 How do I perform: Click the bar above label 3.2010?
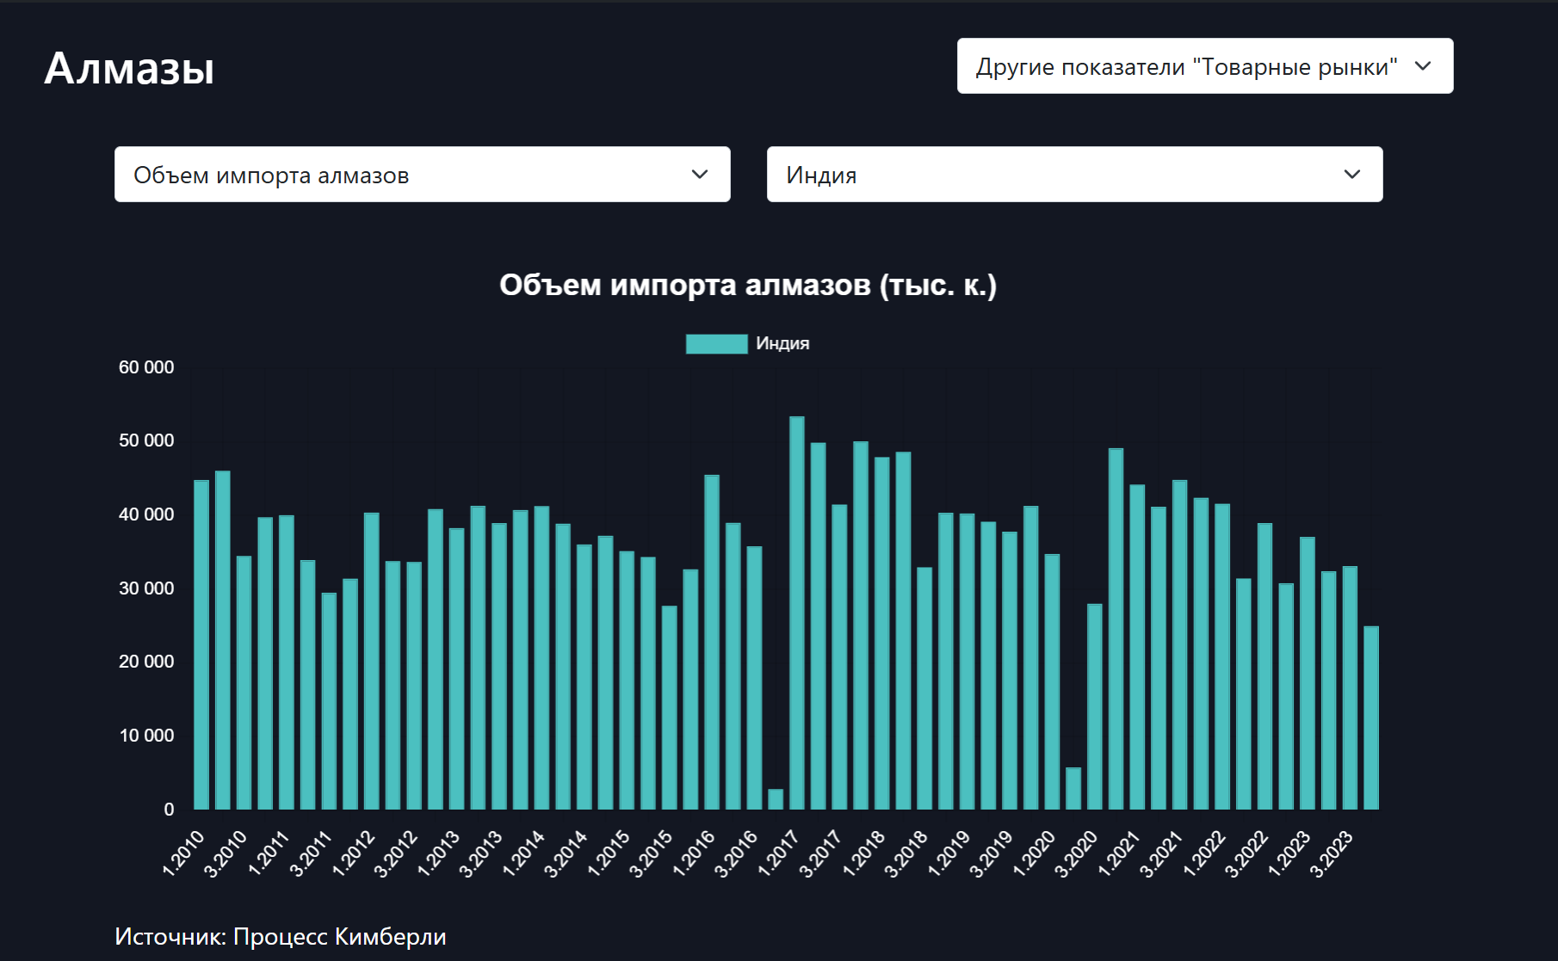coord(244,682)
